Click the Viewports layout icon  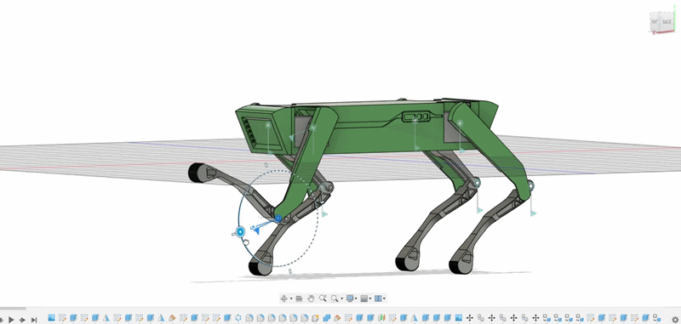378,298
